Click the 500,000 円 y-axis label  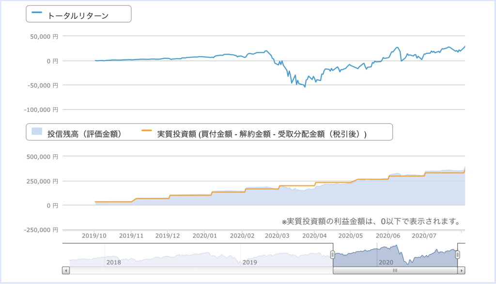click(43, 157)
